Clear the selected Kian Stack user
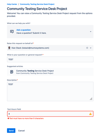Viewport: 107px width, 137px height. click(87, 48)
